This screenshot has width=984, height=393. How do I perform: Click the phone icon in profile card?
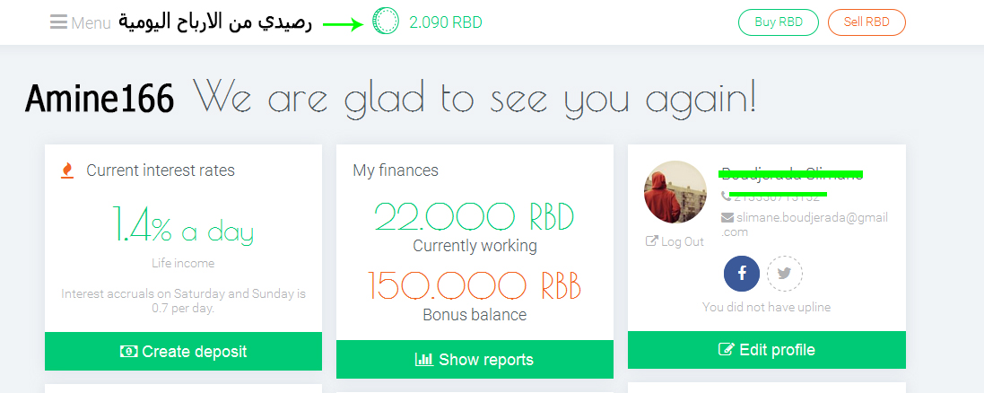[727, 196]
